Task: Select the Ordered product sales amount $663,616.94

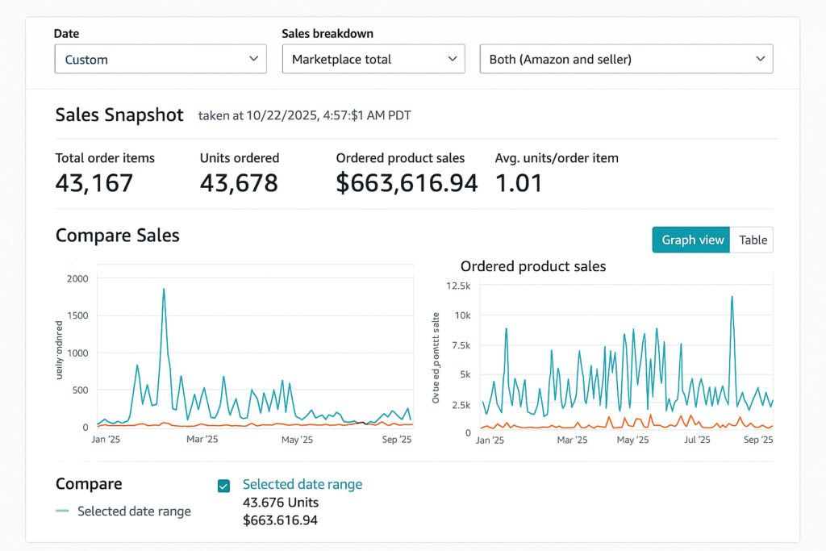Action: [x=407, y=183]
